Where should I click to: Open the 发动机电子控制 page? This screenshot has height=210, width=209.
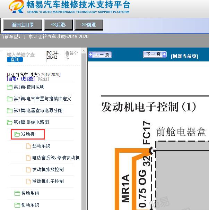(x=48, y=181)
